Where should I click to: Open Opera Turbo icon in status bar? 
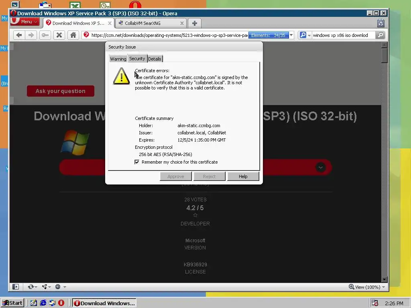pyautogui.click(x=58, y=287)
